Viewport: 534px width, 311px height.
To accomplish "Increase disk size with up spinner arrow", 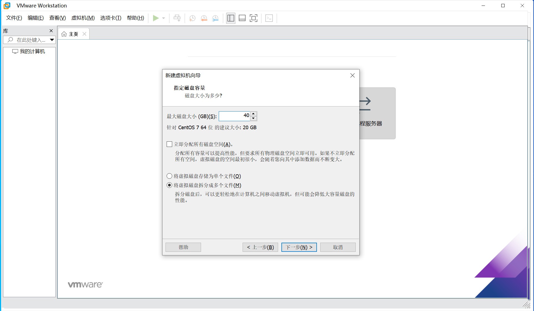I will coord(253,114).
